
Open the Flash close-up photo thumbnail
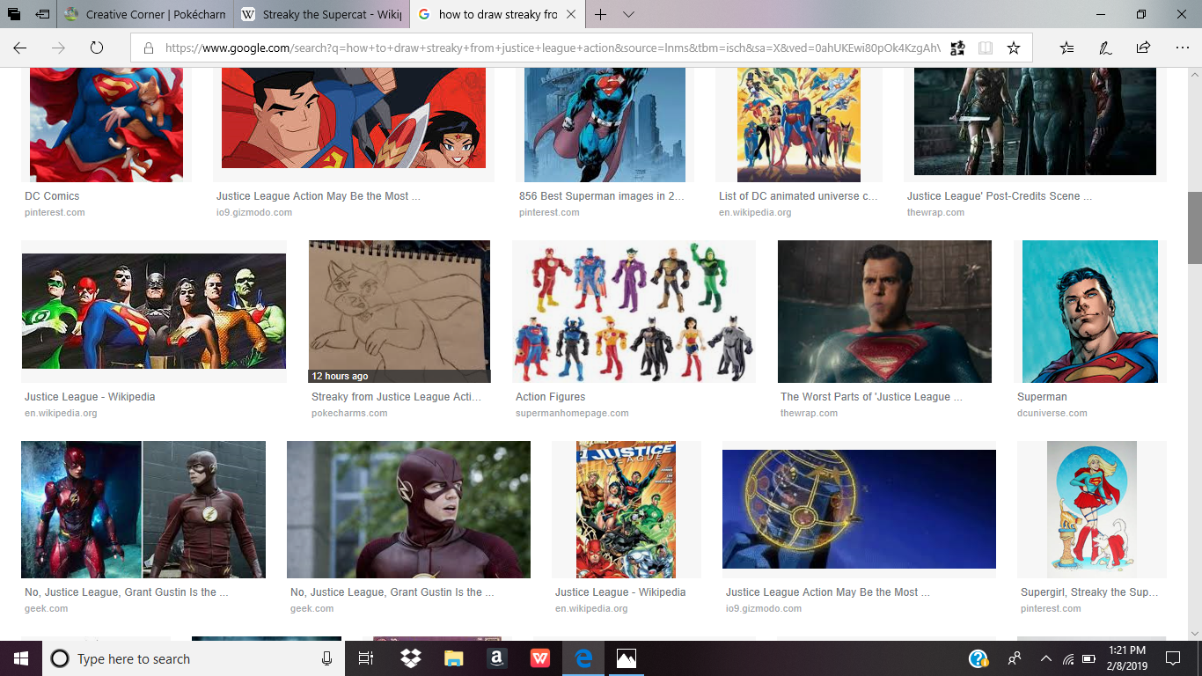[408, 510]
